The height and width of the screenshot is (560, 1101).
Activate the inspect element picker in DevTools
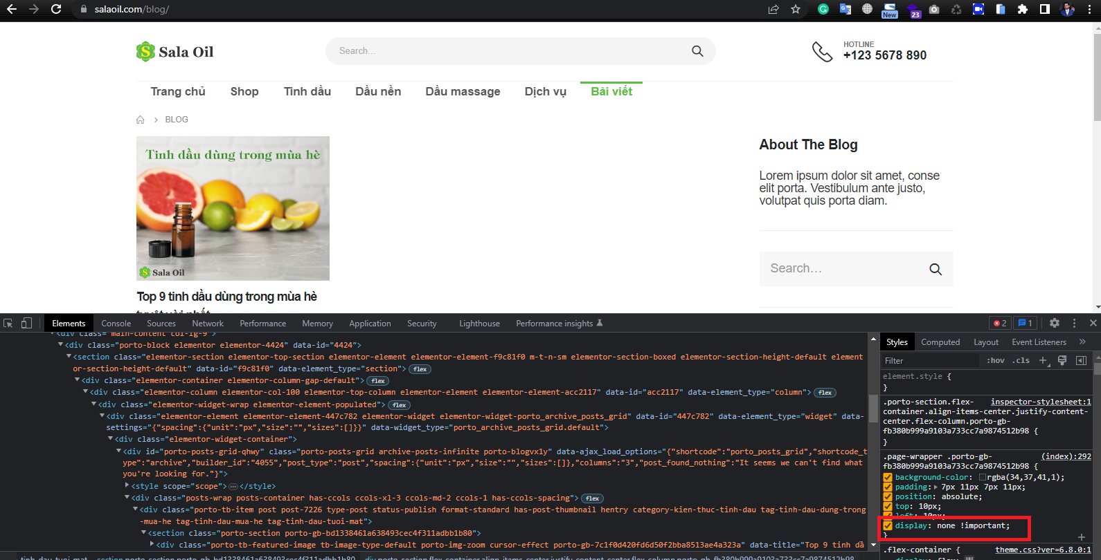[x=8, y=323]
